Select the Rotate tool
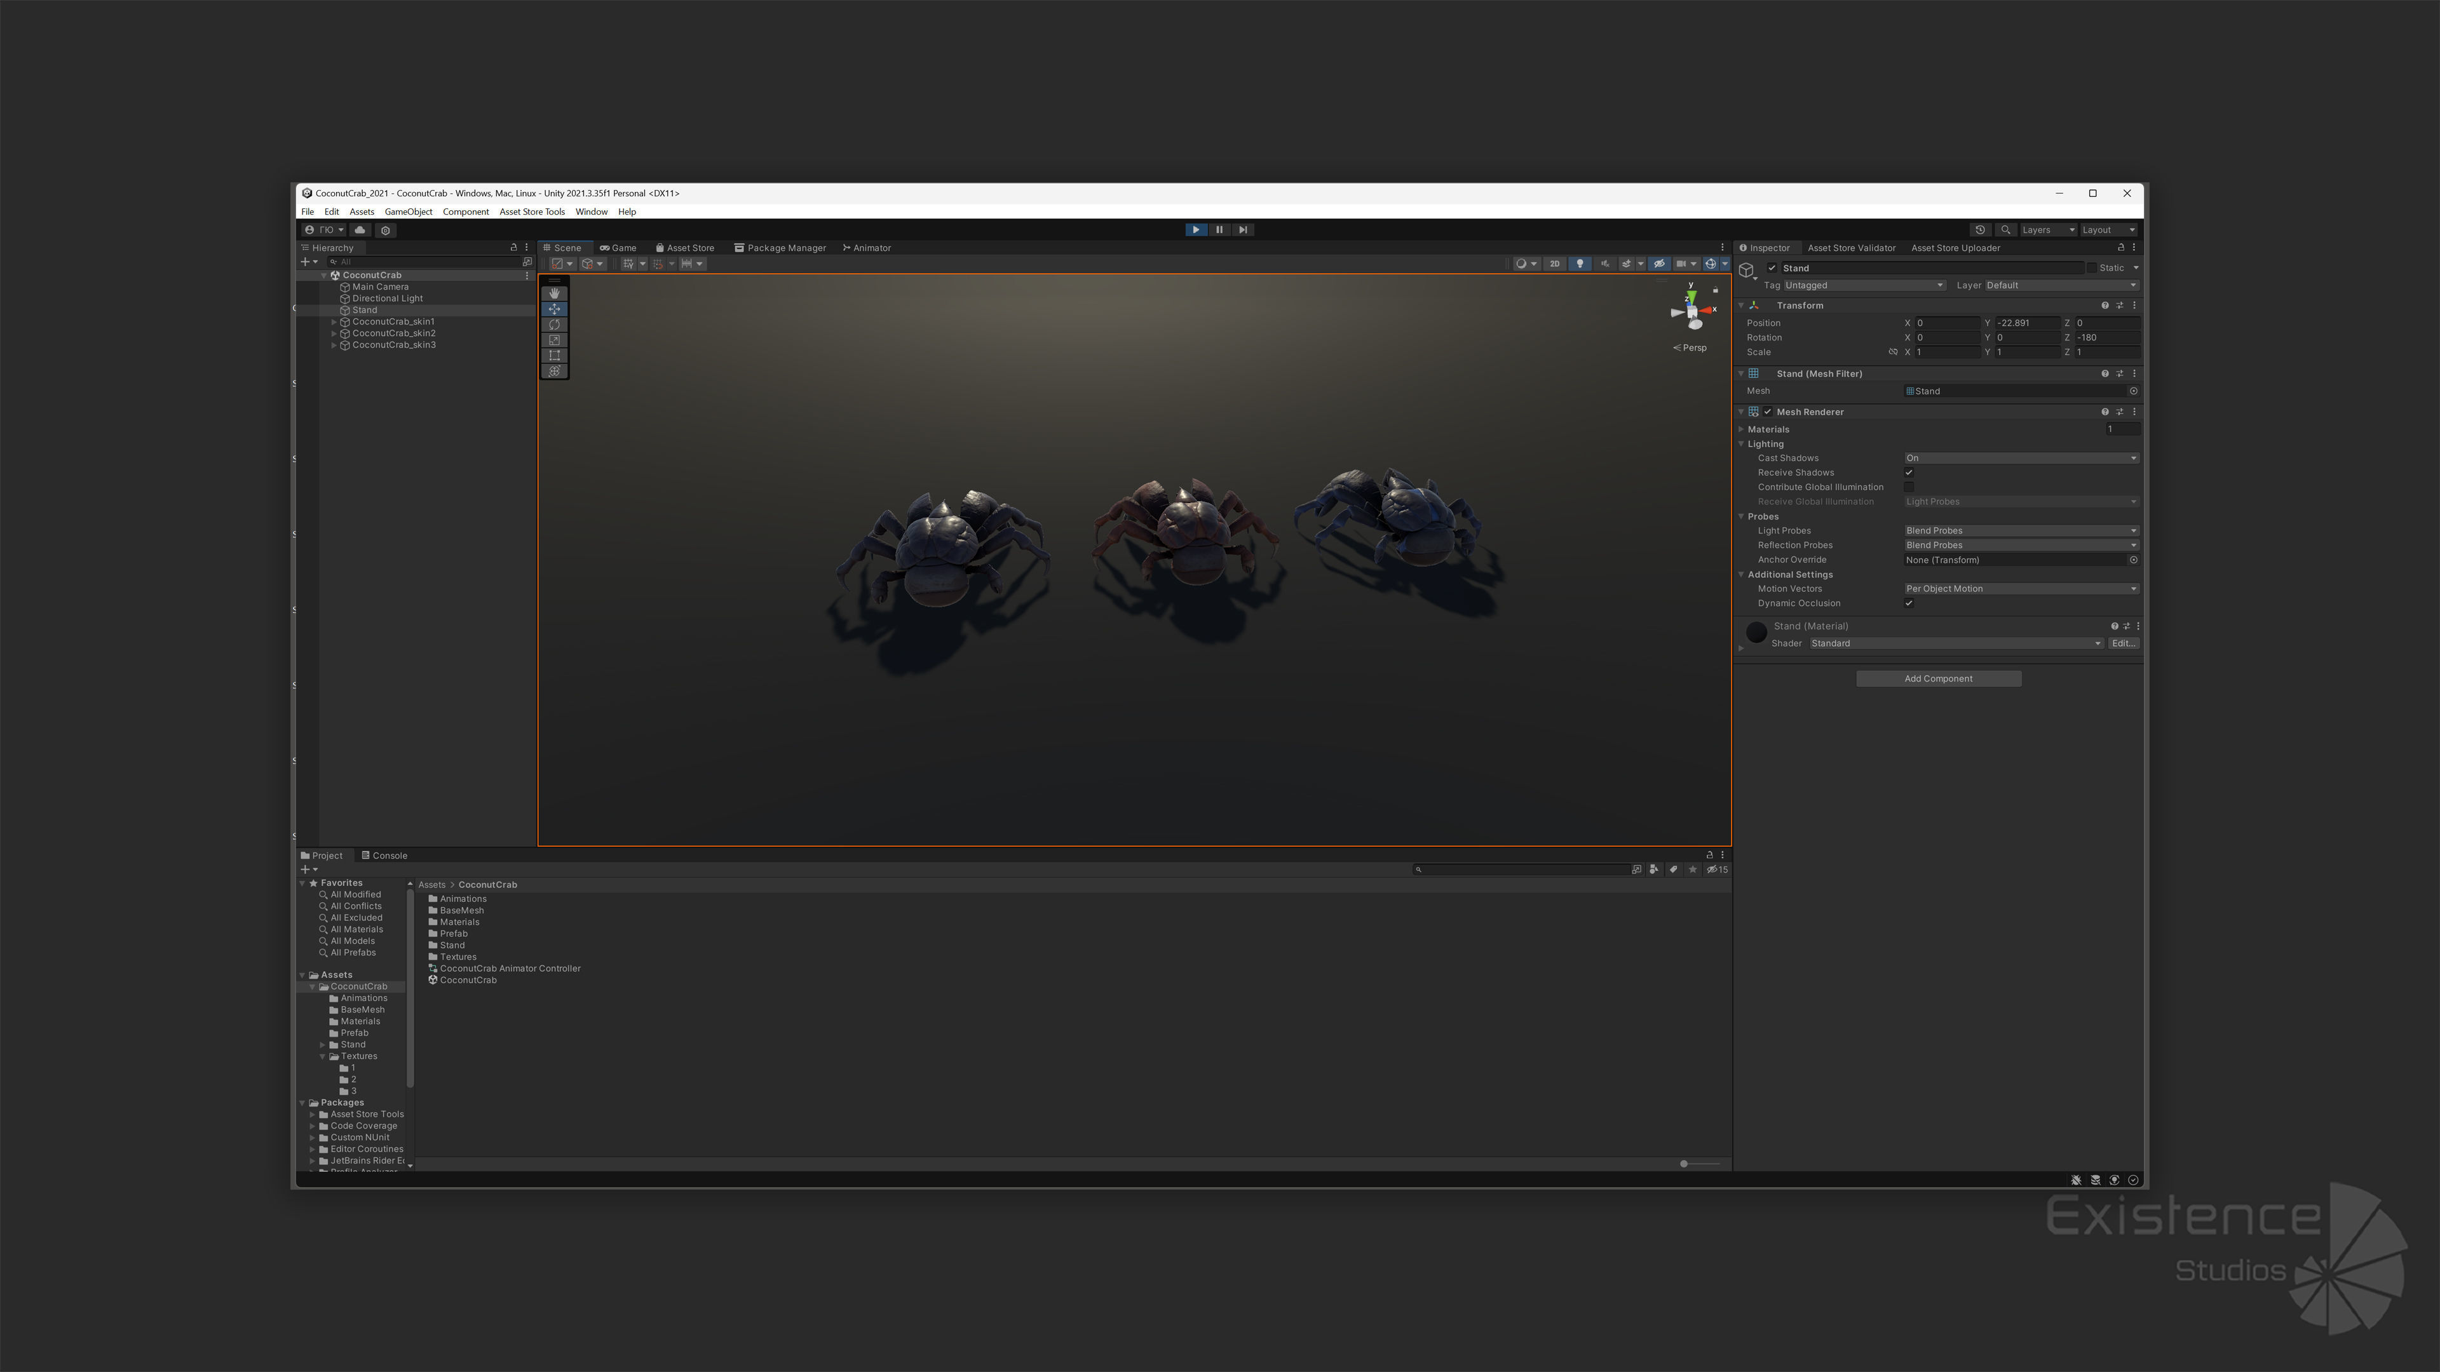The image size is (2440, 1372). coord(554,325)
